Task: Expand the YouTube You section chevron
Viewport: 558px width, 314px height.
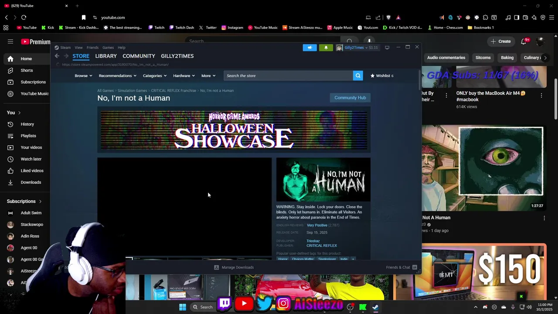Action: pos(19,113)
